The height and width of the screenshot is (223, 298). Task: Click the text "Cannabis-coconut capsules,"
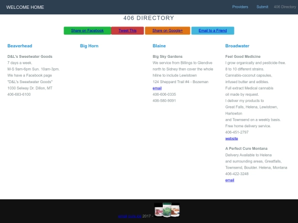(x=248, y=75)
